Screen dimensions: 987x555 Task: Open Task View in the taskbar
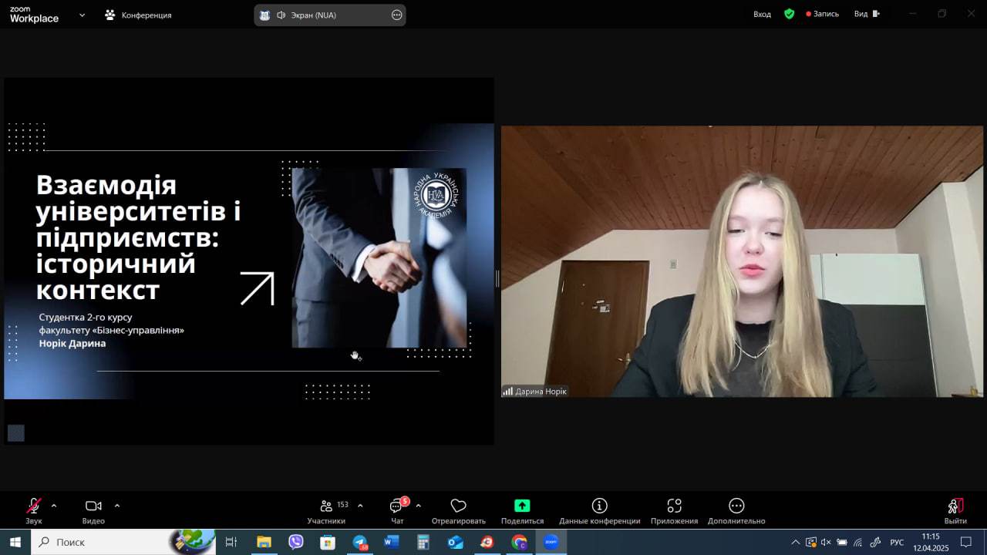point(231,542)
